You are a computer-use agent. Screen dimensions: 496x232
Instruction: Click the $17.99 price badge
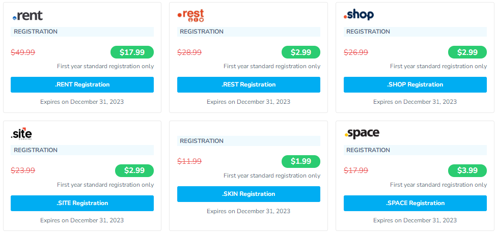132,52
